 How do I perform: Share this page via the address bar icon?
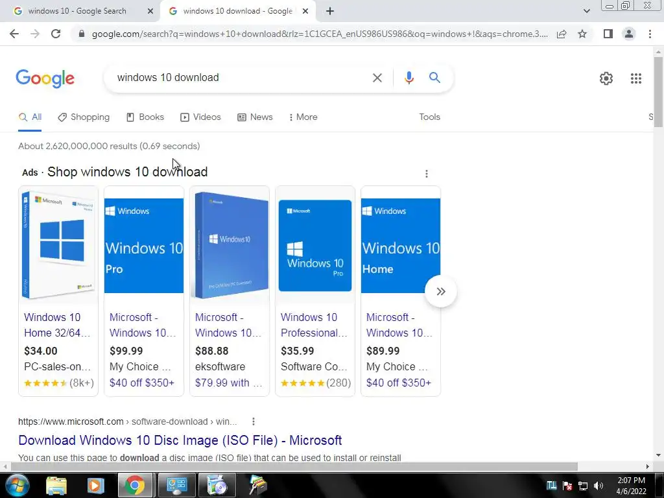pyautogui.click(x=562, y=34)
